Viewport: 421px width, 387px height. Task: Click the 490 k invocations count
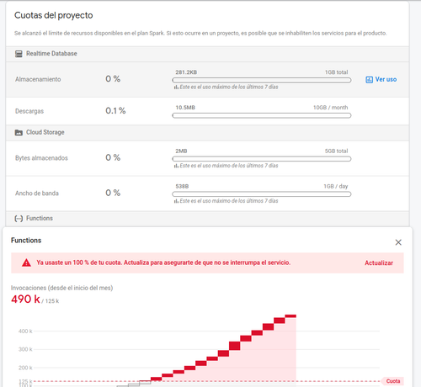[x=25, y=300]
